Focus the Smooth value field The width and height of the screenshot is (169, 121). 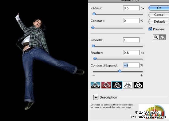point(131,40)
